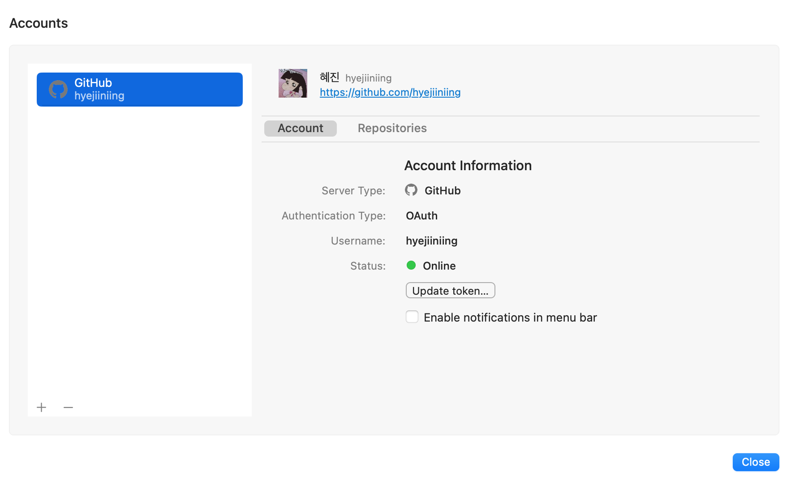Image resolution: width=791 pixels, height=481 pixels.
Task: Switch to the Repositories tab
Action: [x=392, y=129]
